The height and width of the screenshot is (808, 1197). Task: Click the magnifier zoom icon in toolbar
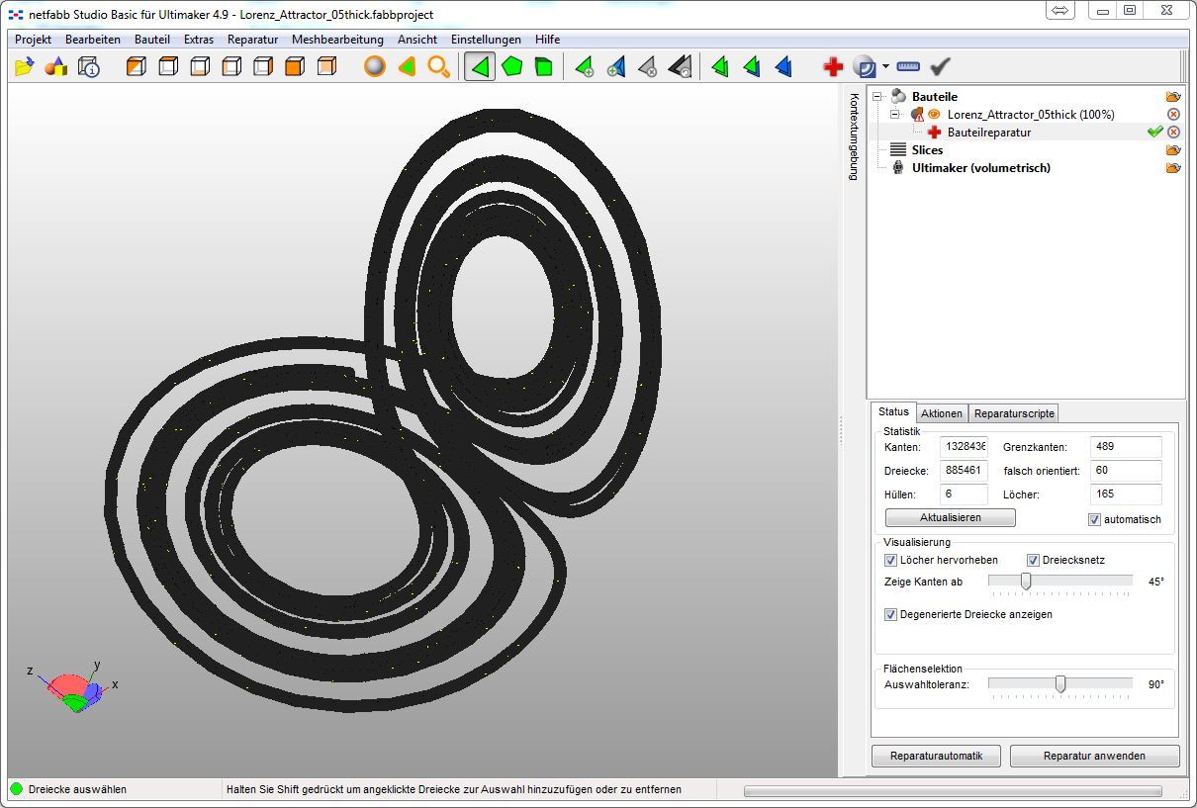(438, 67)
